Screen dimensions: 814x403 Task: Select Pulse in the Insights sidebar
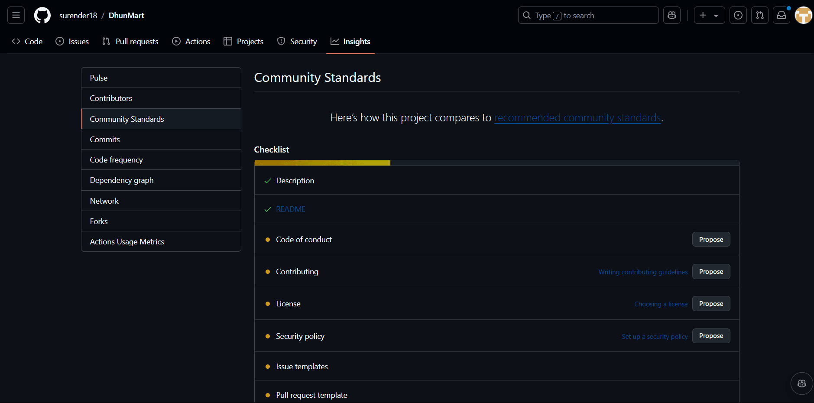tap(161, 78)
